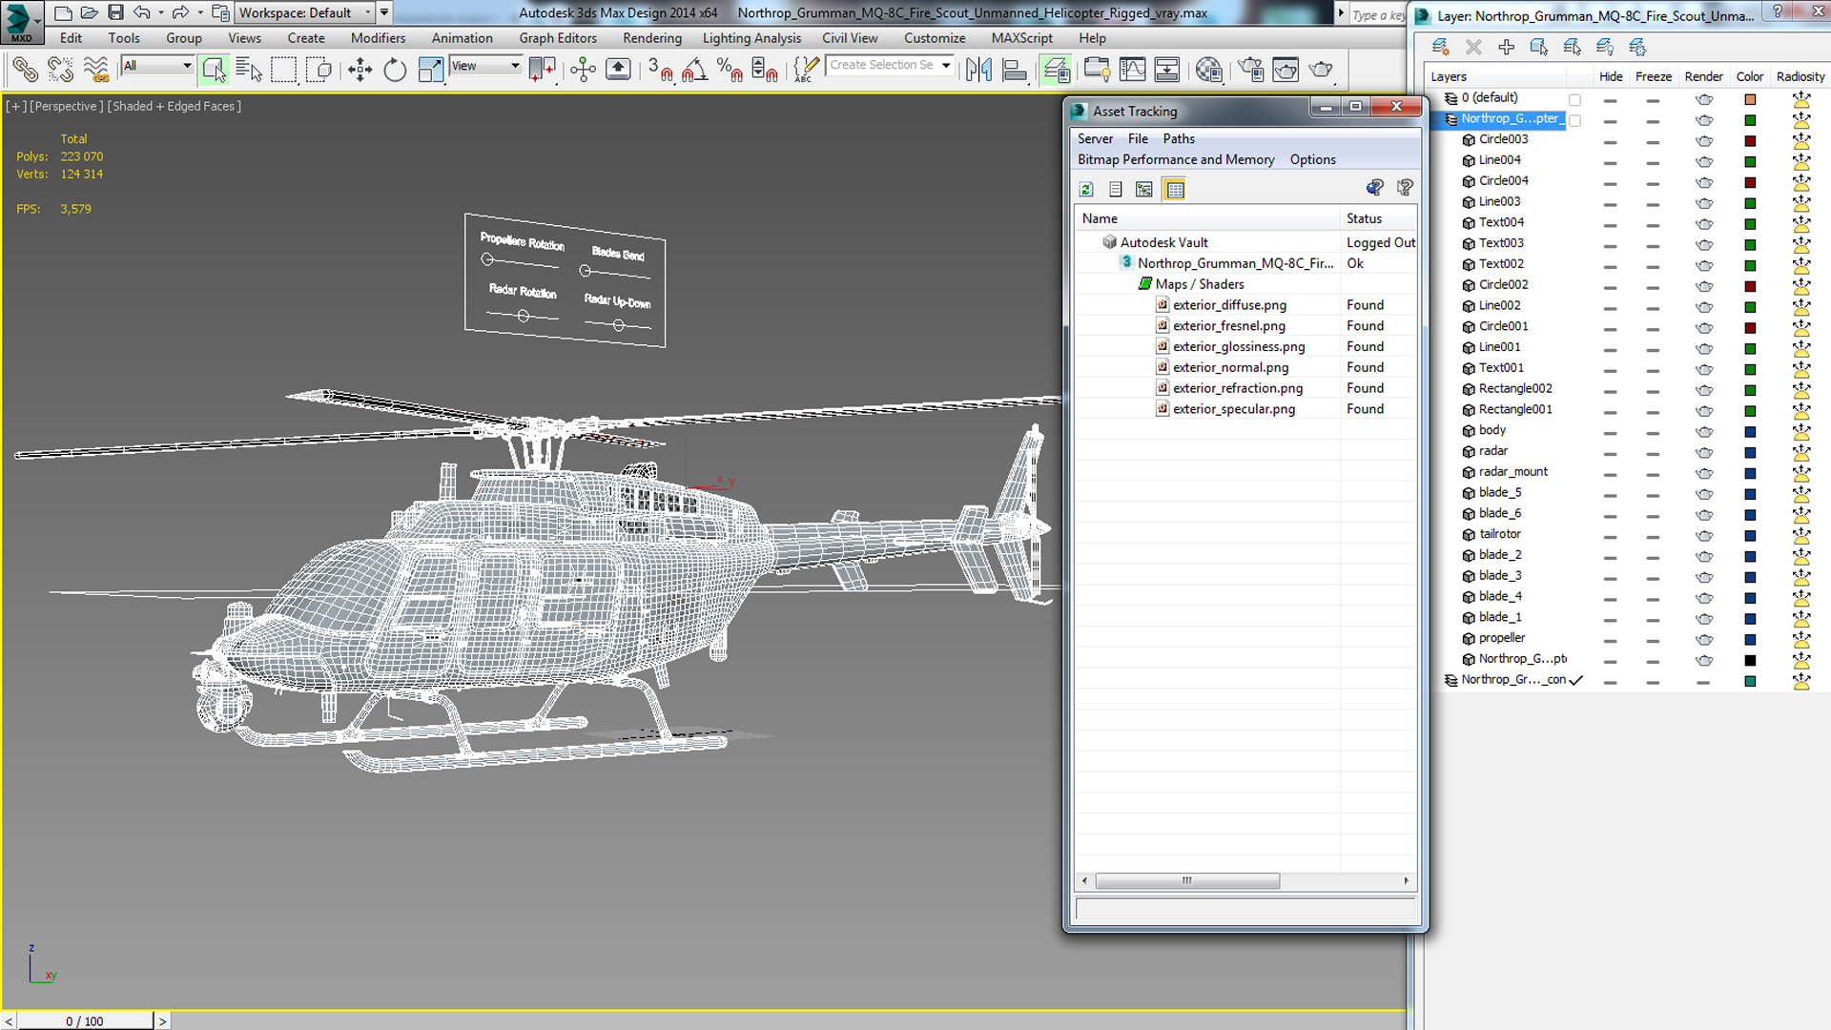Image resolution: width=1831 pixels, height=1030 pixels.
Task: Toggle Select and Manipulate tool
Action: (x=583, y=70)
